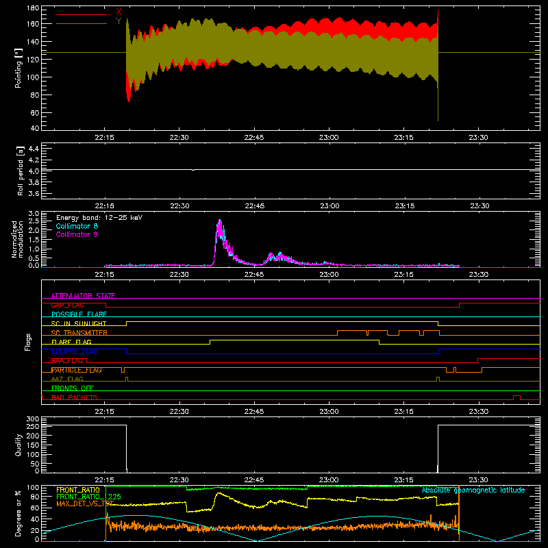Click the 22:45 time label under Pointing plot
The width and height of the screenshot is (548, 548).
254,138
